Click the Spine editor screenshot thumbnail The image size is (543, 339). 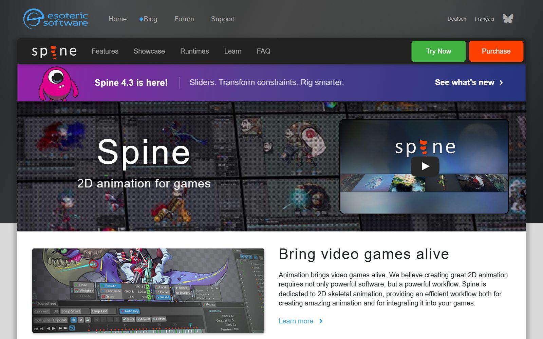[x=148, y=291]
